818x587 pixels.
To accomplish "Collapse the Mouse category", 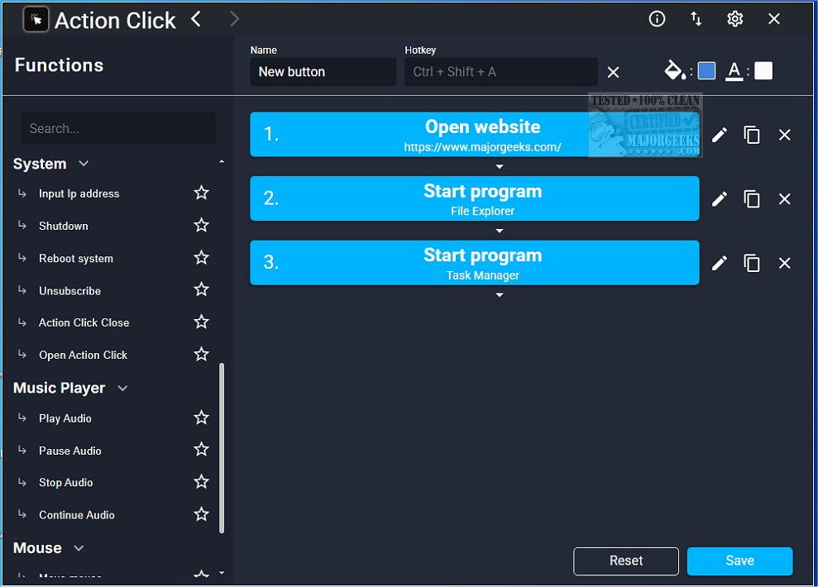I will click(x=79, y=548).
